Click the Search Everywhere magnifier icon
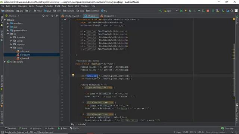This screenshot has height=134, width=239. tap(232, 11)
